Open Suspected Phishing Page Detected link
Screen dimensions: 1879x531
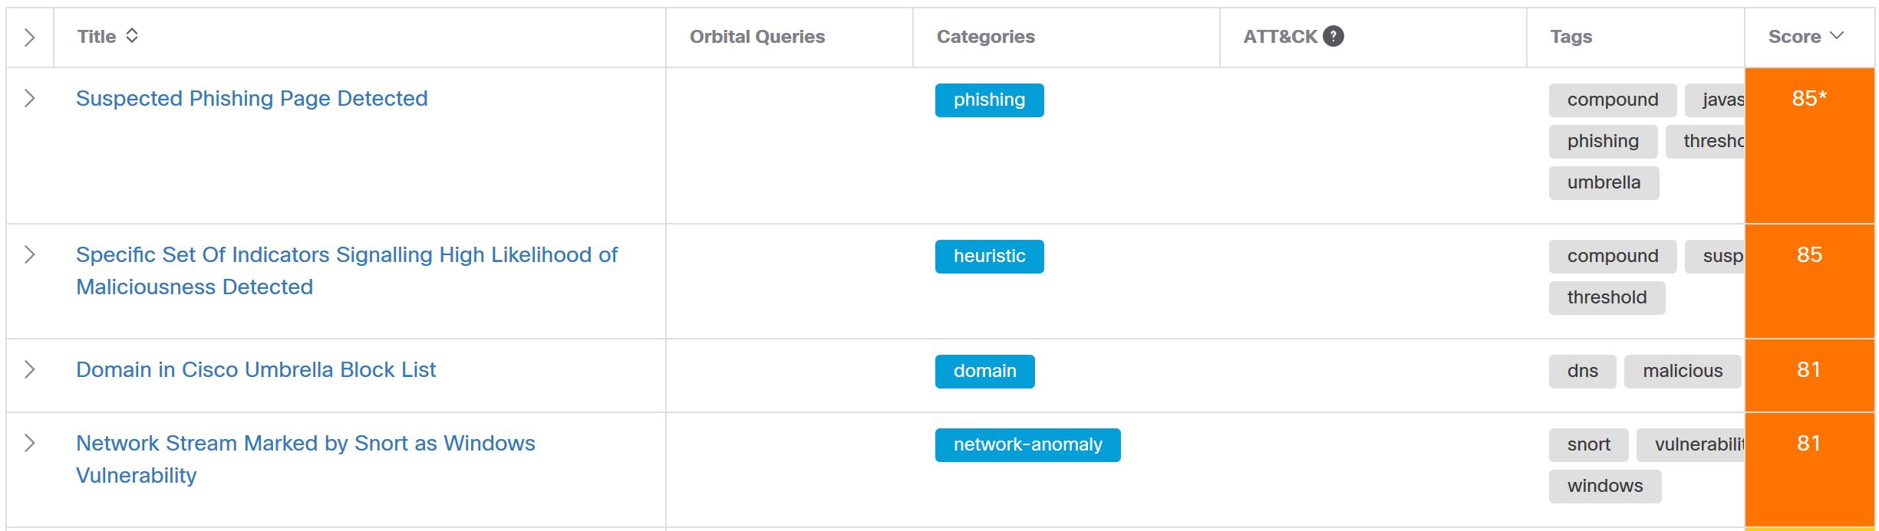click(252, 99)
